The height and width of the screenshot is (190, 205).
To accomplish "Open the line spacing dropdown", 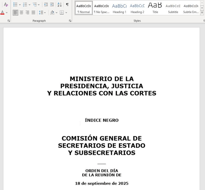I will (x=42, y=13).
